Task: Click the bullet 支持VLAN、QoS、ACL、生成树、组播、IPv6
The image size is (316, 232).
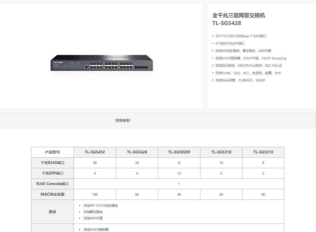Action: click(248, 73)
